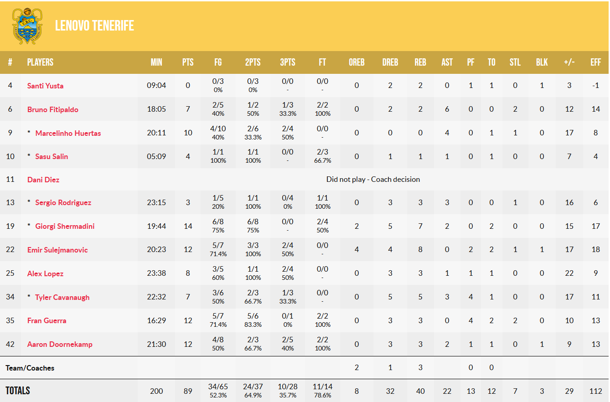Viewport: 610px width, 402px height.
Task: Click the +/- column header
Action: (569, 62)
